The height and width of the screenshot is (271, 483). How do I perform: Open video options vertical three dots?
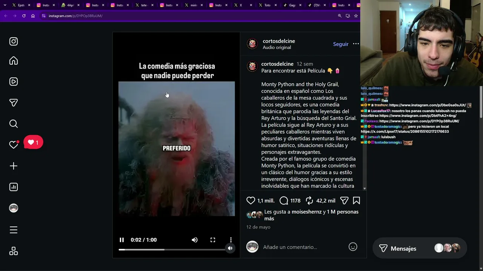[x=231, y=240]
